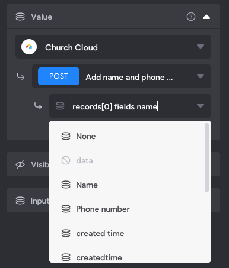Viewport: 229px width, 268px height.
Task: Expand the records[0] fields name dropdown arrow
Action: click(201, 106)
